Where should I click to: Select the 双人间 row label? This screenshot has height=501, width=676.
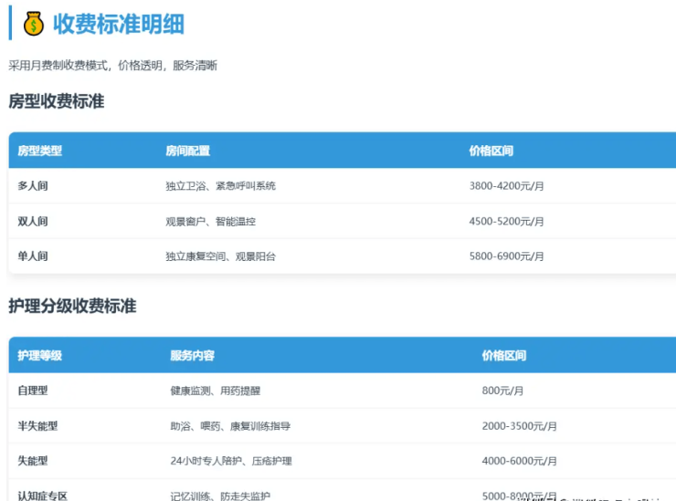coord(33,222)
